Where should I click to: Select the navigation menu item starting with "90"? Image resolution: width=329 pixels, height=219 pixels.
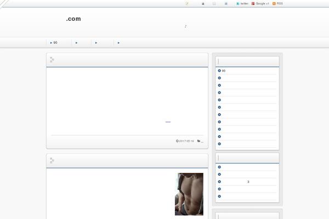pyautogui.click(x=59, y=43)
